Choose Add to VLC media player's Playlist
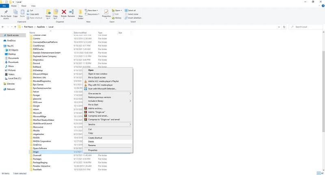This screenshot has width=325, height=175. click(108, 81)
